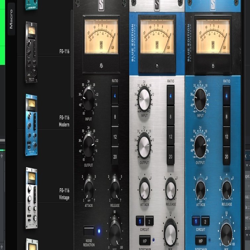Open the Macro side tab
The image size is (250, 250).
coord(11,19)
